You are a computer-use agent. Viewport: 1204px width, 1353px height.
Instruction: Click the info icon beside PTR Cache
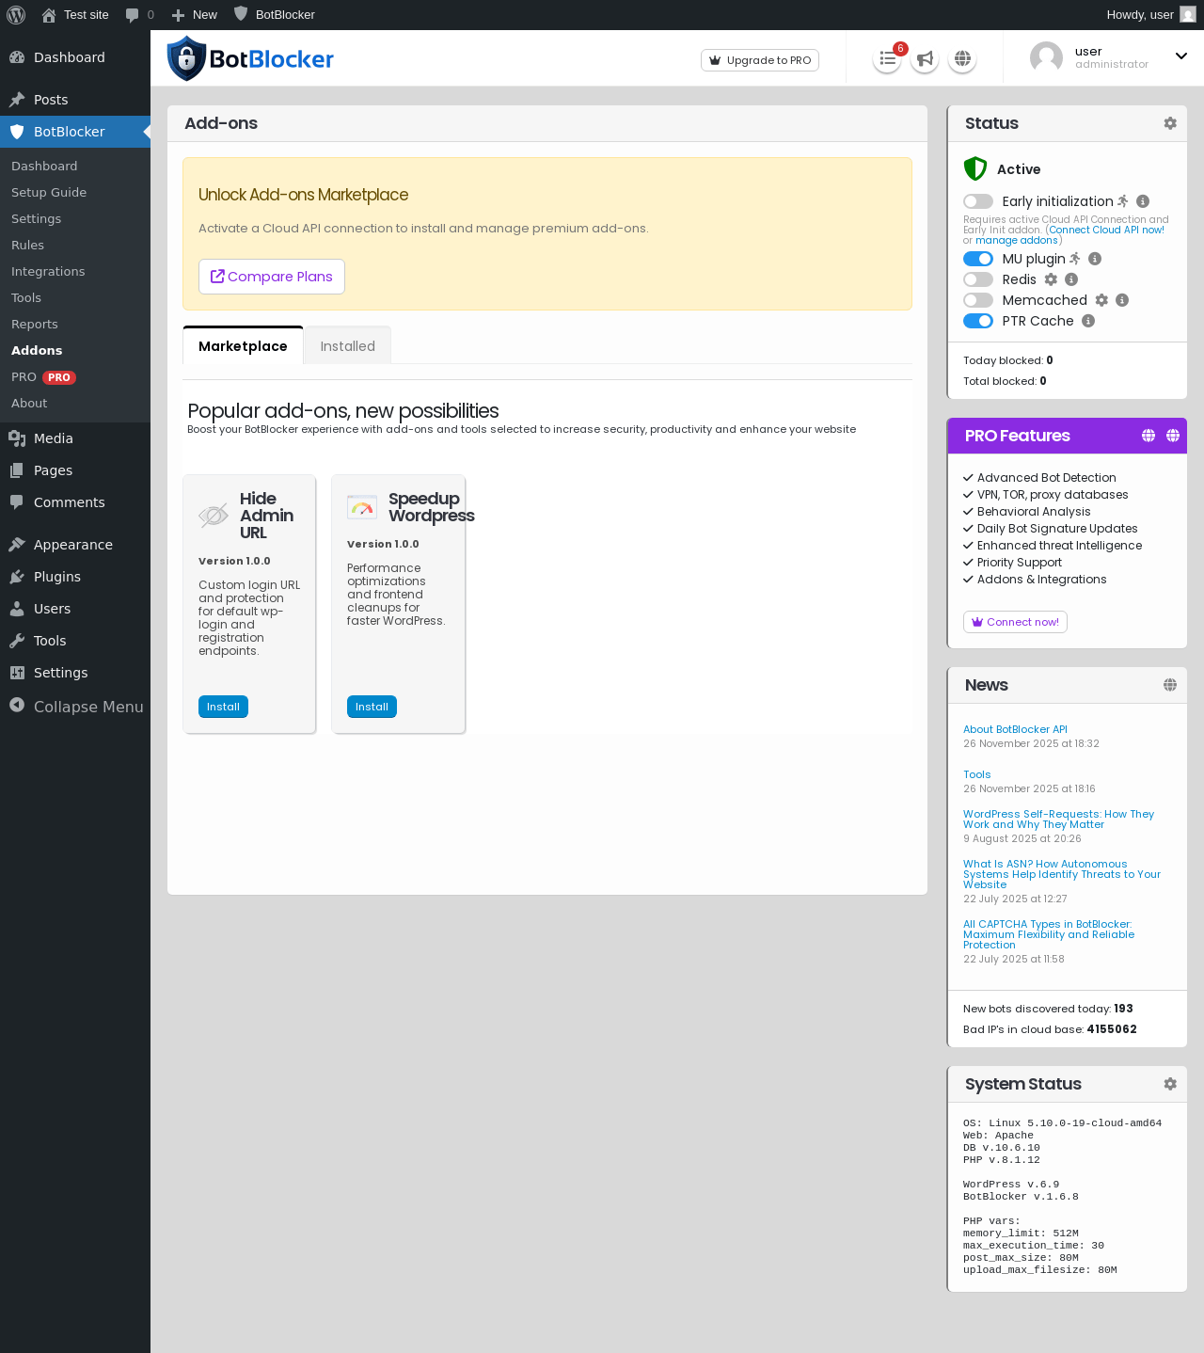pos(1088,321)
